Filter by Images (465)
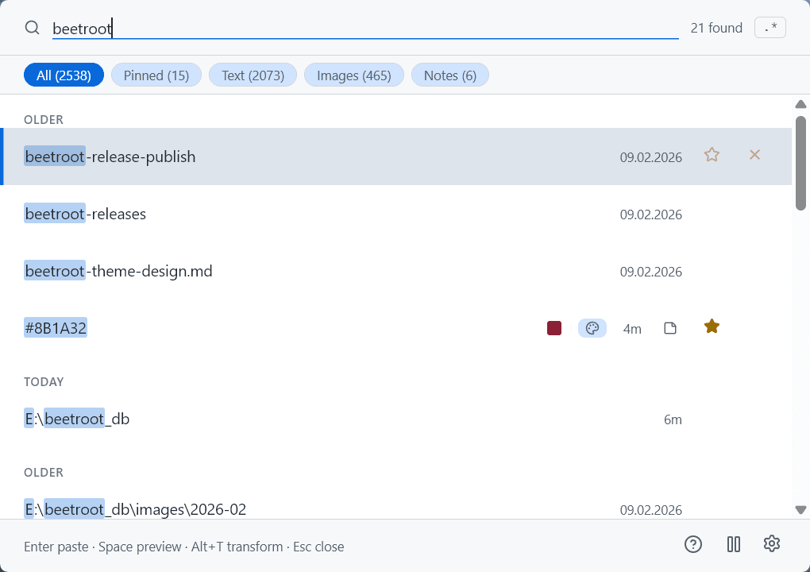Image resolution: width=810 pixels, height=572 pixels. tap(353, 75)
